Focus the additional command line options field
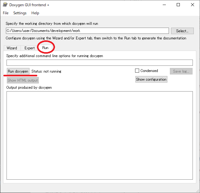Image resolution: width=200 pixels, height=193 pixels. (99, 63)
